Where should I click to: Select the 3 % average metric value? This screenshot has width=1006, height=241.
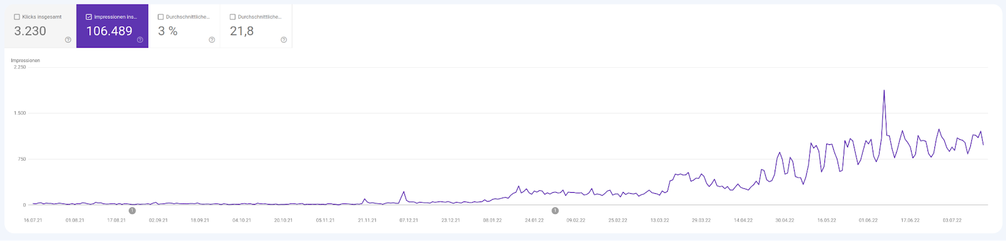click(x=168, y=31)
